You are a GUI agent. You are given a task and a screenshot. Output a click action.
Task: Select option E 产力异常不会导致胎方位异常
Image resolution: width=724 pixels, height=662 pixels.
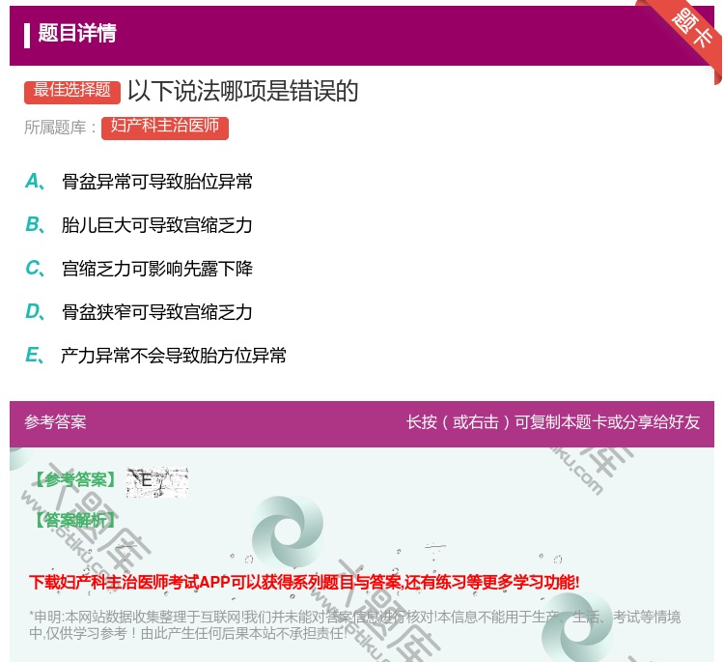[x=155, y=355]
